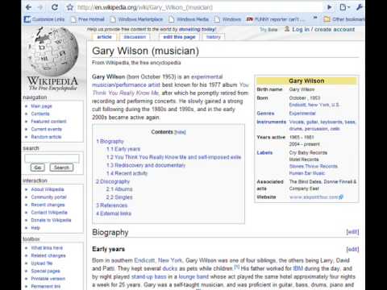Jump to 1 Biography in contents

110,141
